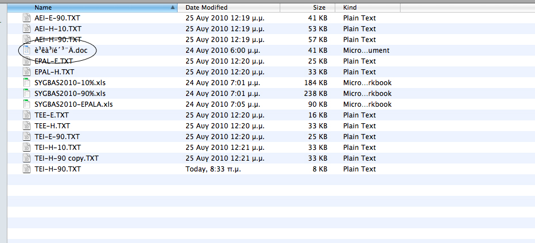Select the file name EPAL-E.TXT
Viewport: 535px width, 243px height.
click(x=53, y=61)
